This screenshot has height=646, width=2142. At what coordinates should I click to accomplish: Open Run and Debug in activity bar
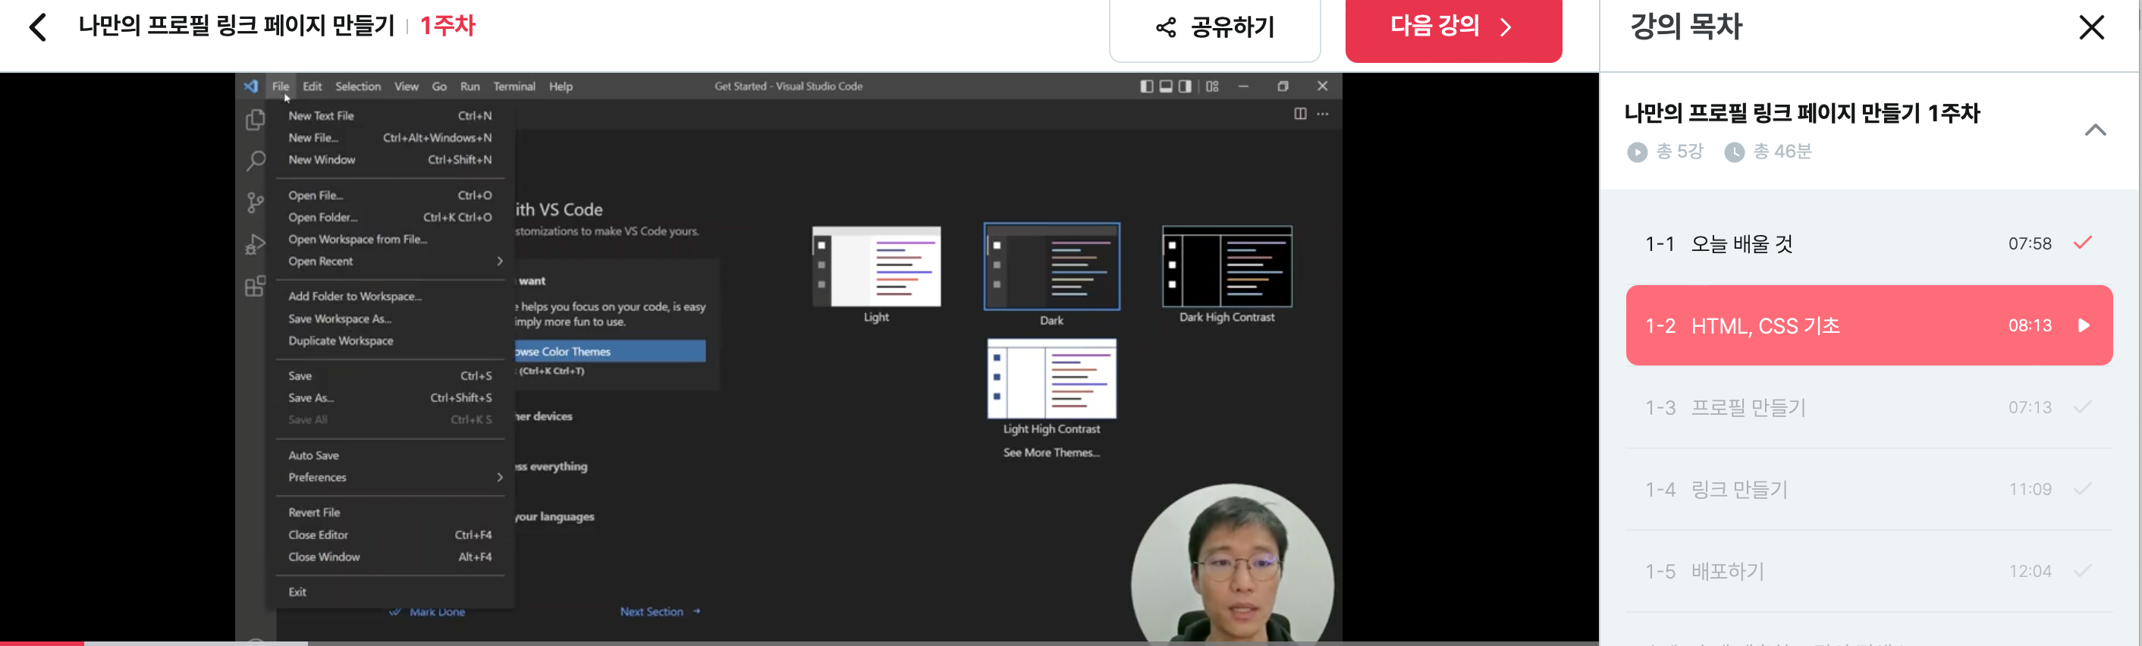click(x=256, y=244)
